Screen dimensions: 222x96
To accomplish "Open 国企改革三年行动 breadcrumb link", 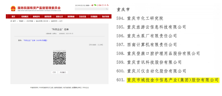I will click(42, 21).
